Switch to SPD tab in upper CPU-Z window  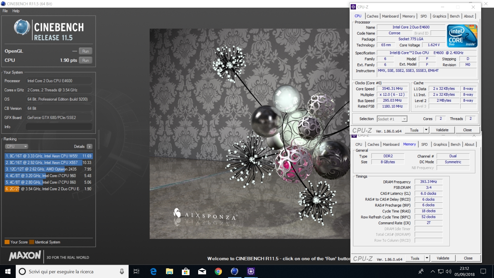click(x=424, y=16)
